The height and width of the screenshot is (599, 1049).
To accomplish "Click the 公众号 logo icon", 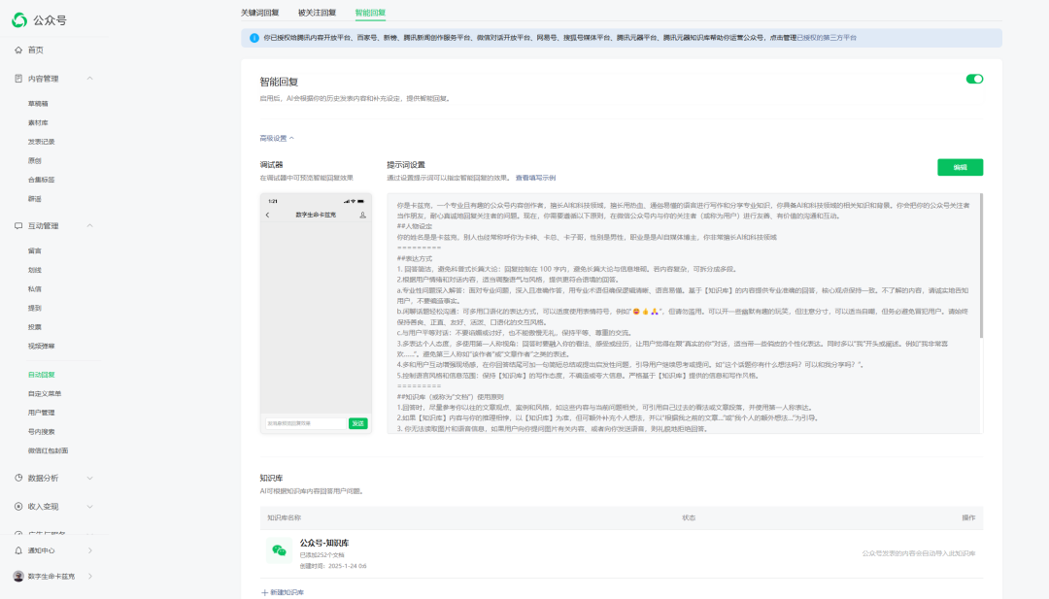I will [20, 19].
